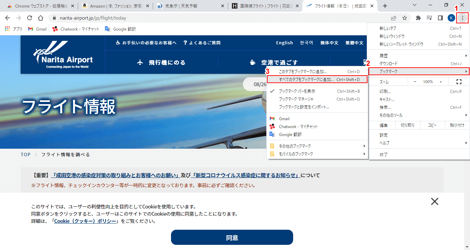The height and width of the screenshot is (250, 470).
Task: Open the extensions puzzle icon
Action: pyautogui.click(x=418, y=18)
